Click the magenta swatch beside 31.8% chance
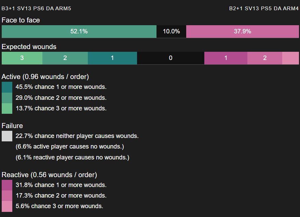The height and width of the screenshot is (217, 300). coord(7,185)
